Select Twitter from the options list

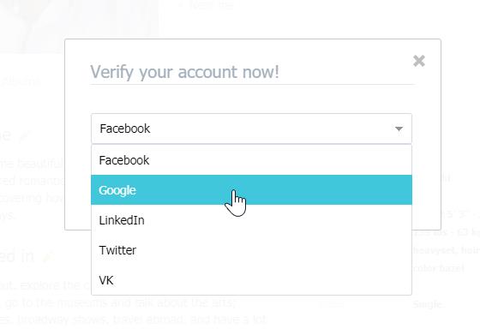click(251, 250)
